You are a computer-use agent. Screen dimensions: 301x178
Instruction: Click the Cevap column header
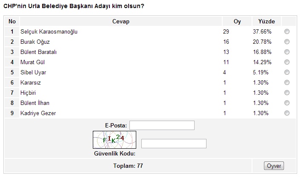point(120,22)
